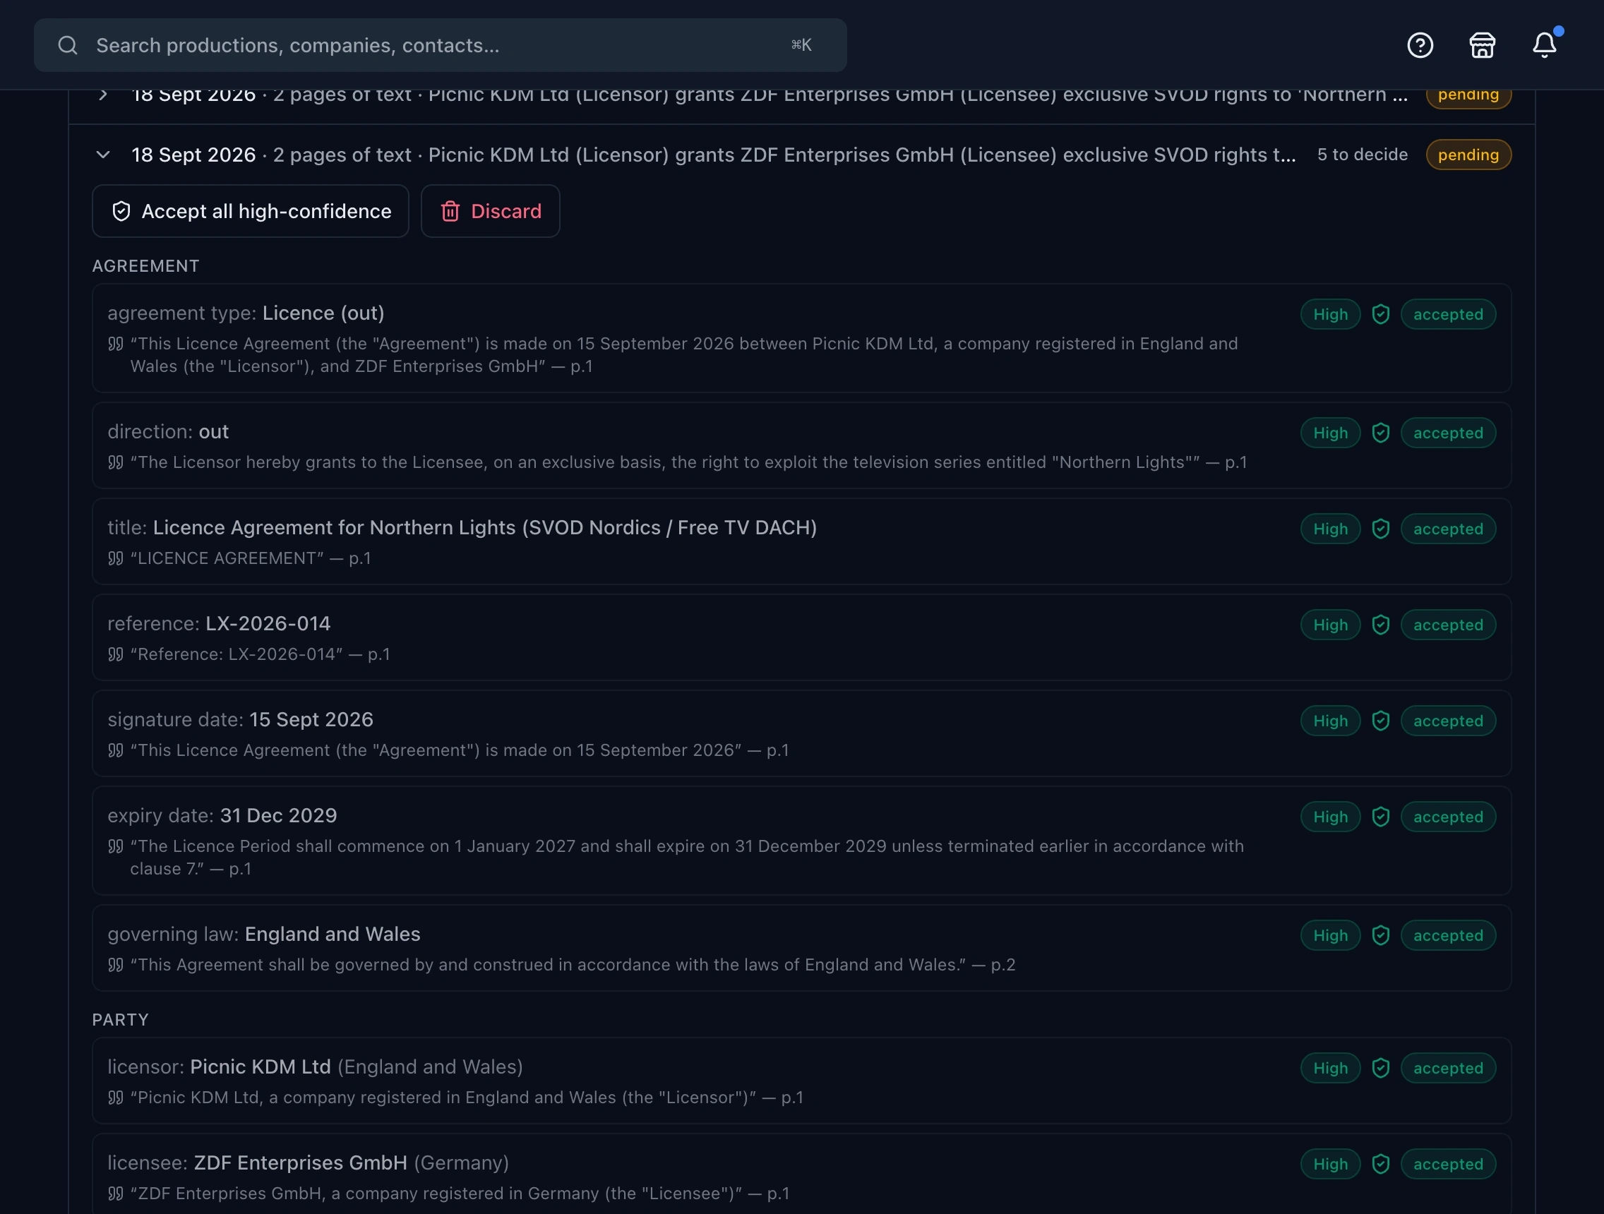Click the search magnifier icon
Viewport: 1604px width, 1214px height.
68,45
